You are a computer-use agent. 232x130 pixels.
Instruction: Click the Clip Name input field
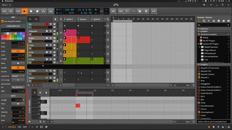pos(13,30)
